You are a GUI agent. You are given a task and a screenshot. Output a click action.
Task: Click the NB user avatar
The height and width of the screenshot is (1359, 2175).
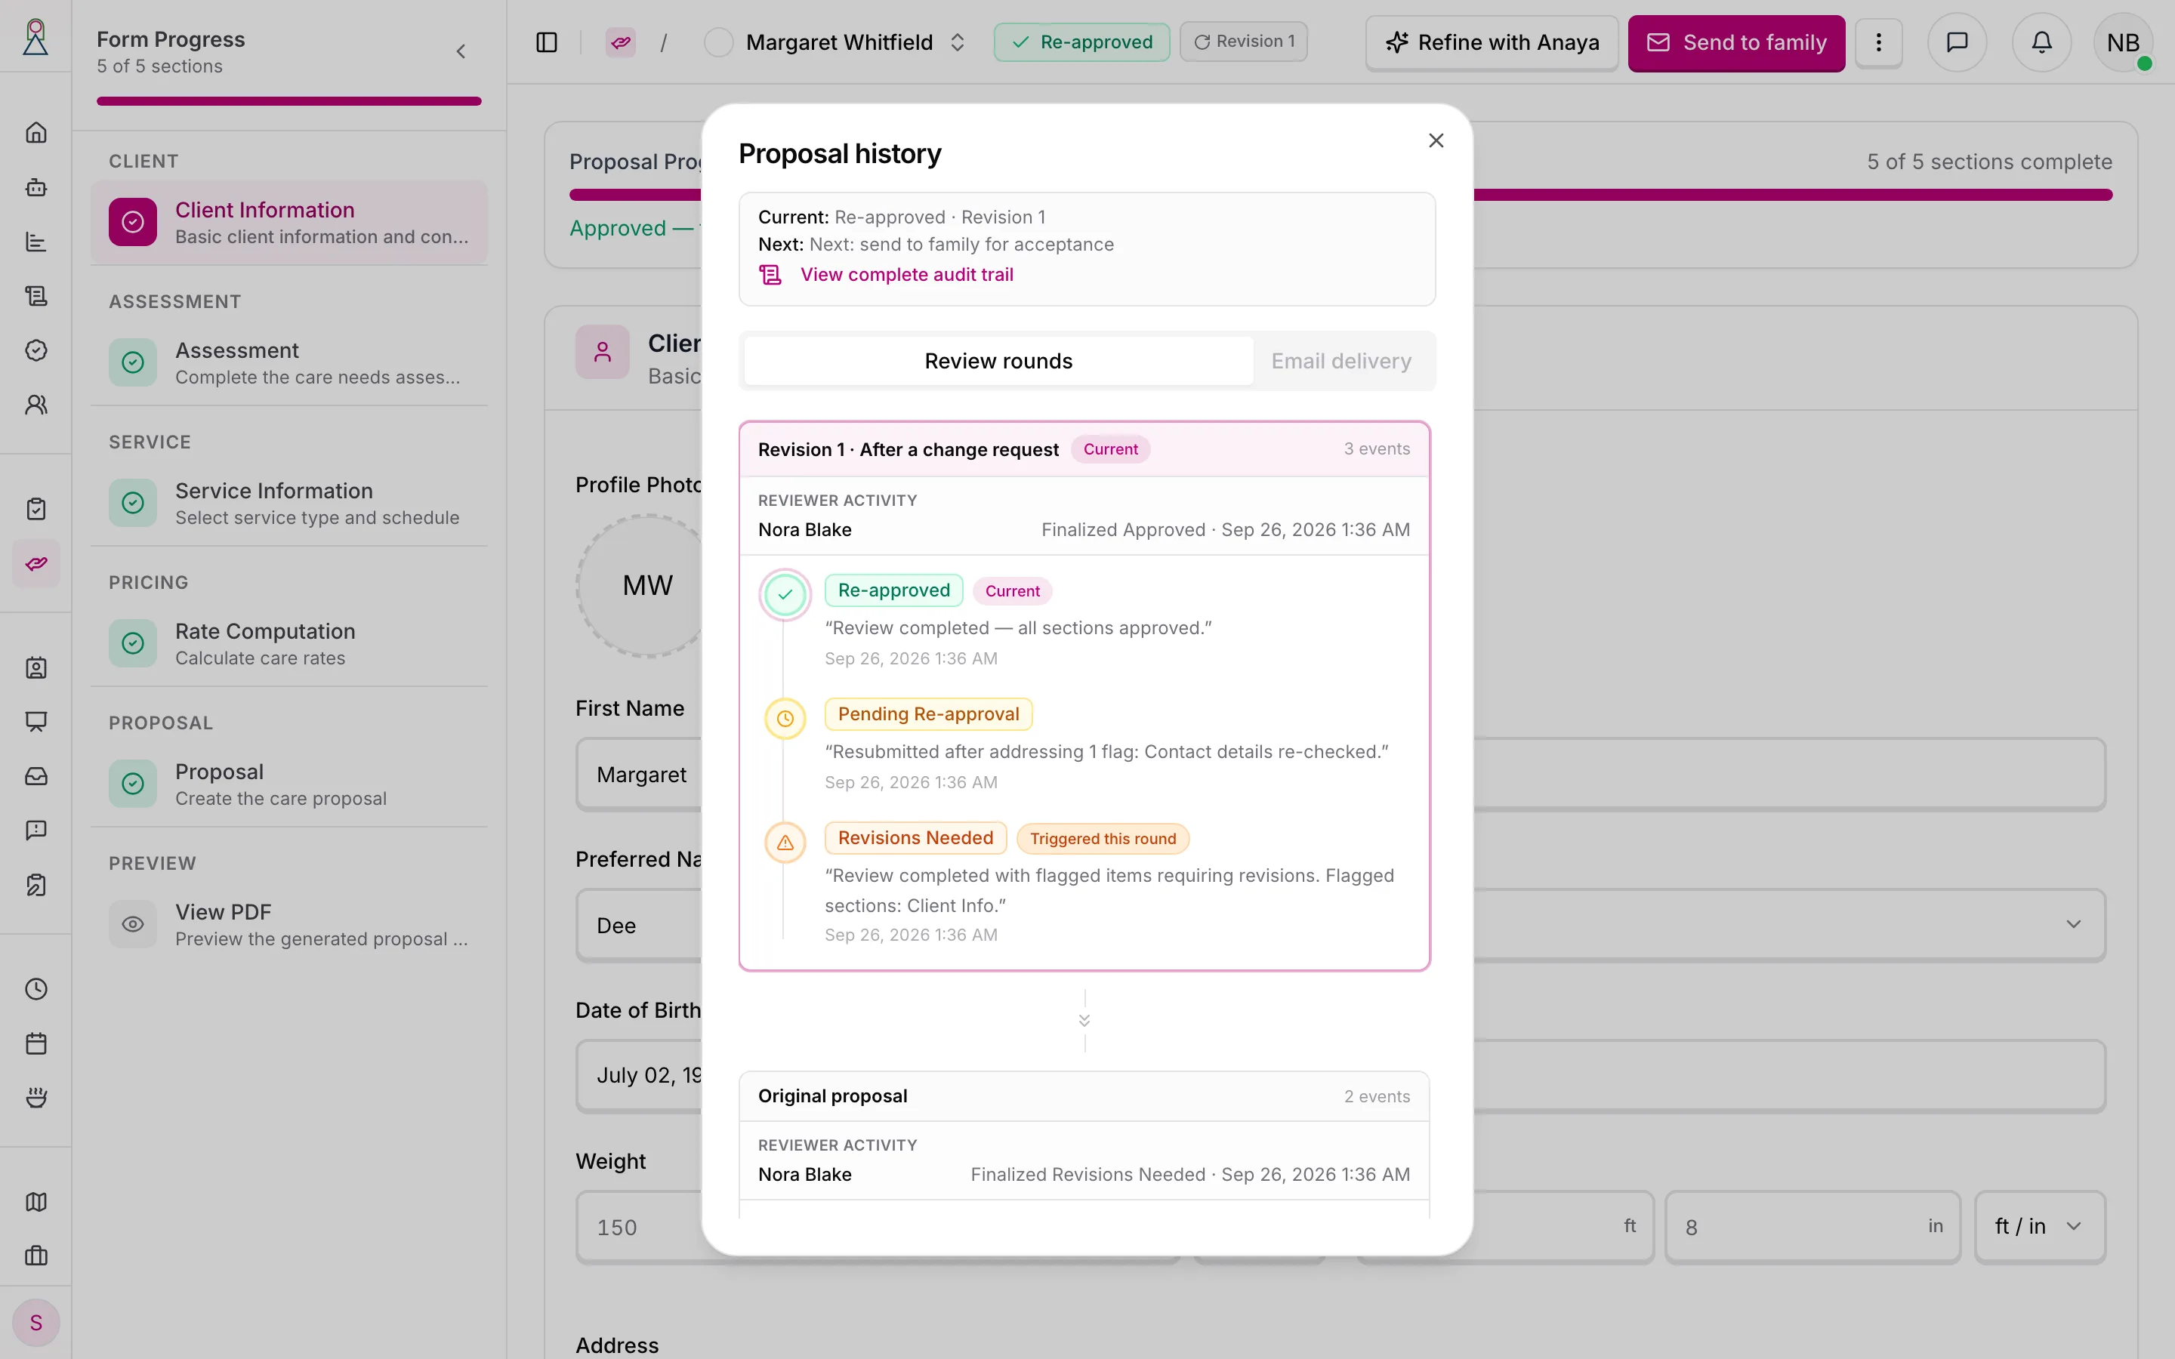click(2123, 42)
